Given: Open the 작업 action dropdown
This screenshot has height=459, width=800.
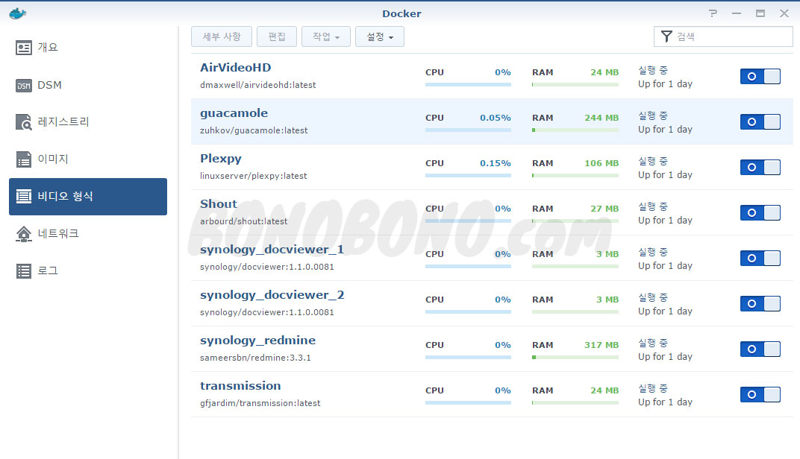Looking at the screenshot, I should (326, 37).
